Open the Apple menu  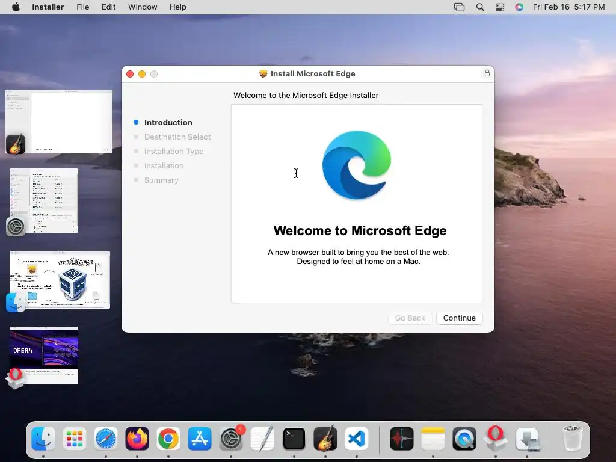pos(16,7)
